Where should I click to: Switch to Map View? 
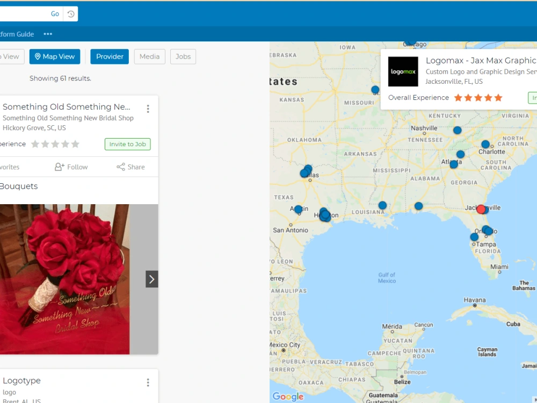[55, 56]
